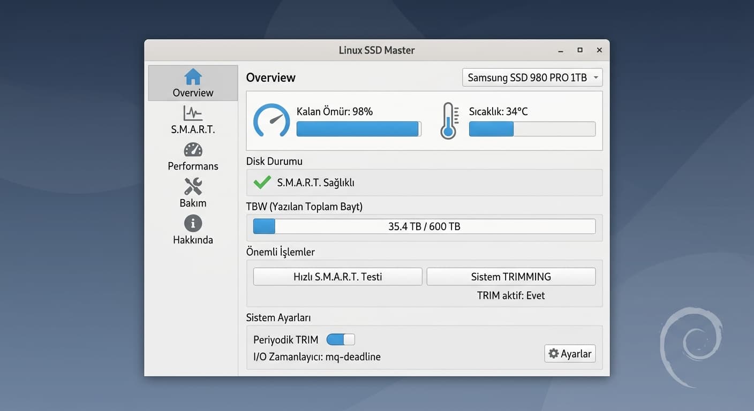
Task: Click the drive selector dropdown arrow
Action: pyautogui.click(x=595, y=78)
